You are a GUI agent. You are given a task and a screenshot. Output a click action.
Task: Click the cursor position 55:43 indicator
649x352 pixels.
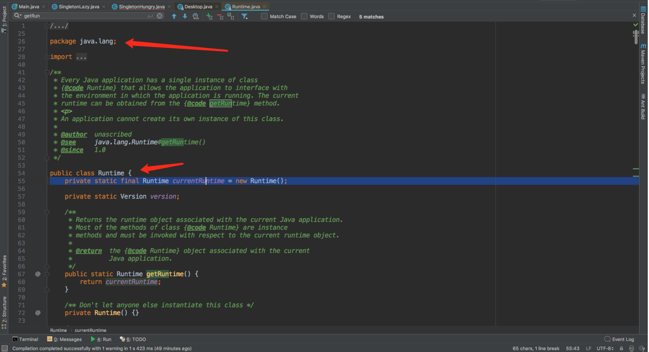572,349
